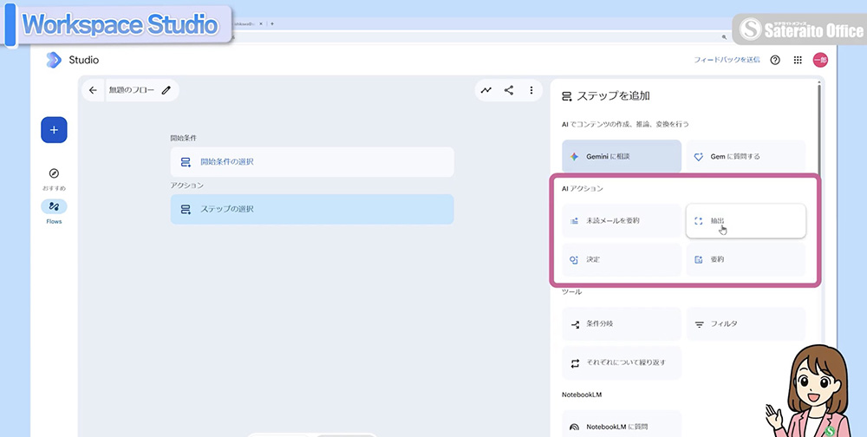This screenshot has height=437, width=867.
Task: Open the activity trend chart icon
Action: pos(486,90)
